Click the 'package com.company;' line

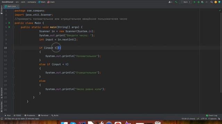coord(30,11)
